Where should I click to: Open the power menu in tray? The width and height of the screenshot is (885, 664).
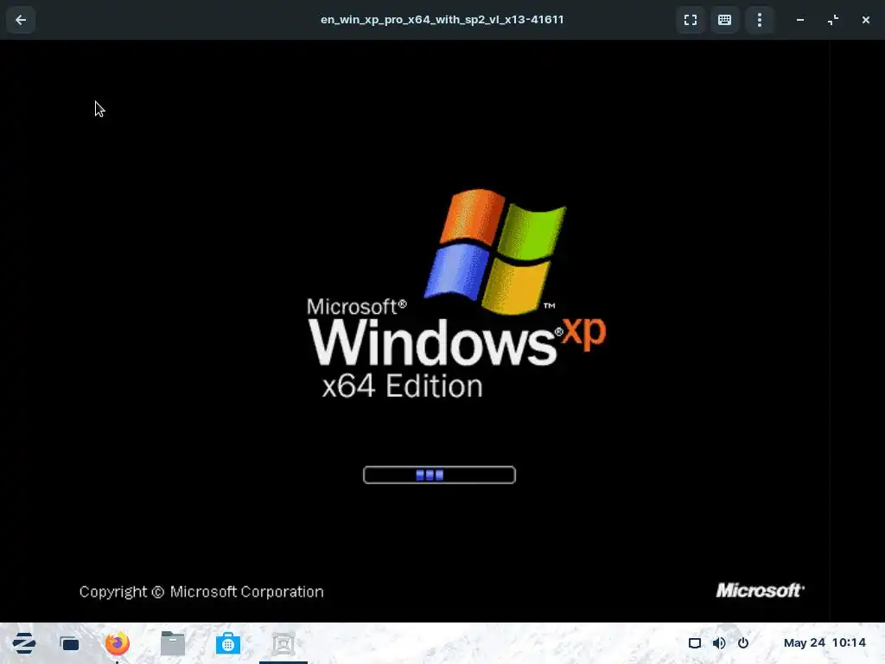743,643
